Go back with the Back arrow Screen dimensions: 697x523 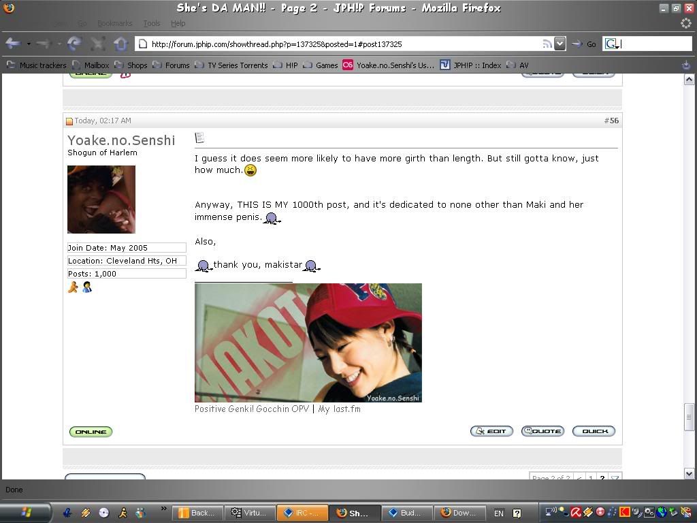coord(13,43)
